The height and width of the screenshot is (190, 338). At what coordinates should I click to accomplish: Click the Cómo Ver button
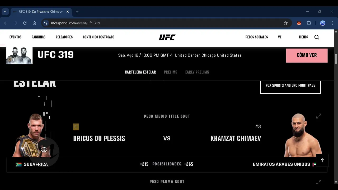tap(307, 55)
